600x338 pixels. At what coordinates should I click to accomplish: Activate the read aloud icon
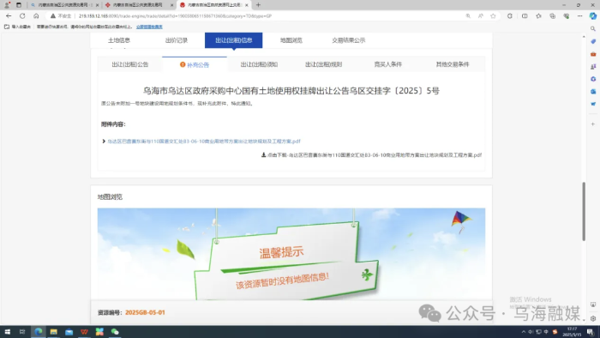[481, 16]
